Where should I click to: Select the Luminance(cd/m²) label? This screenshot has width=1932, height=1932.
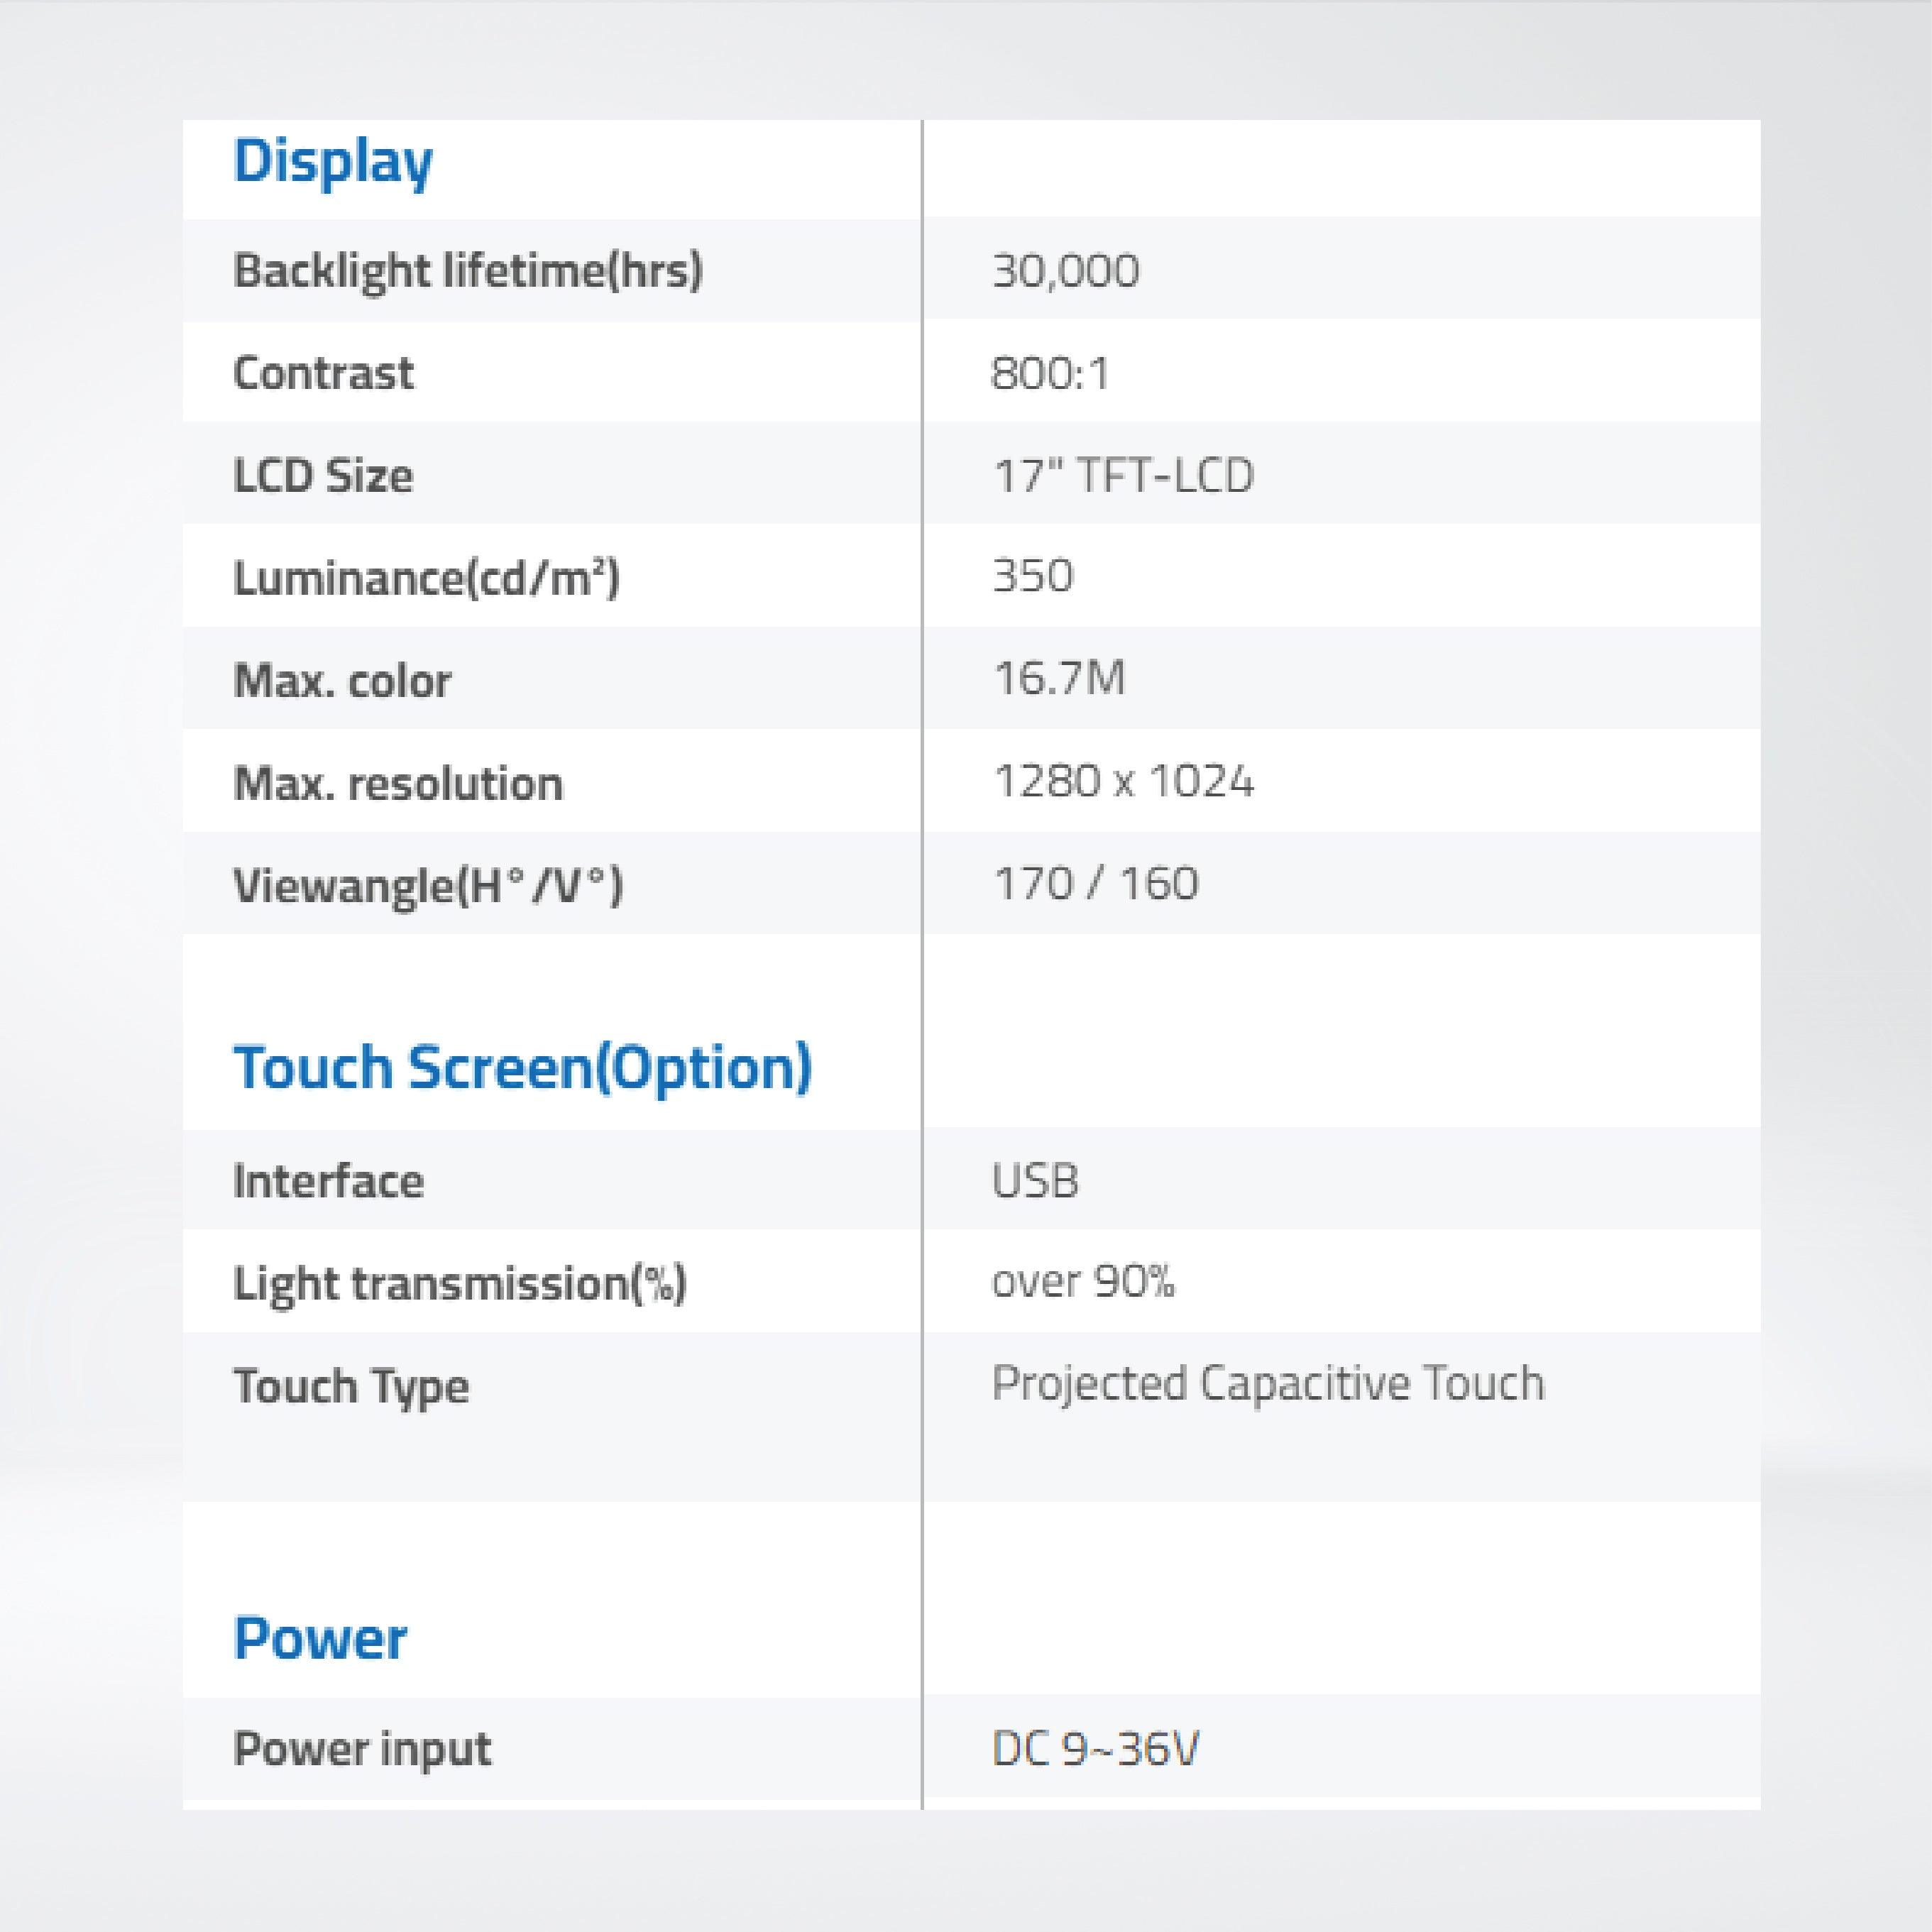427,578
